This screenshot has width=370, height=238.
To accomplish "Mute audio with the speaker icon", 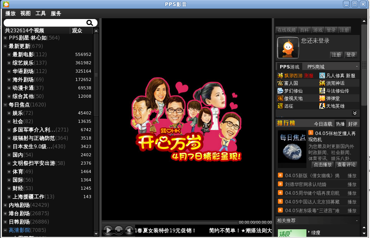I will (129, 230).
